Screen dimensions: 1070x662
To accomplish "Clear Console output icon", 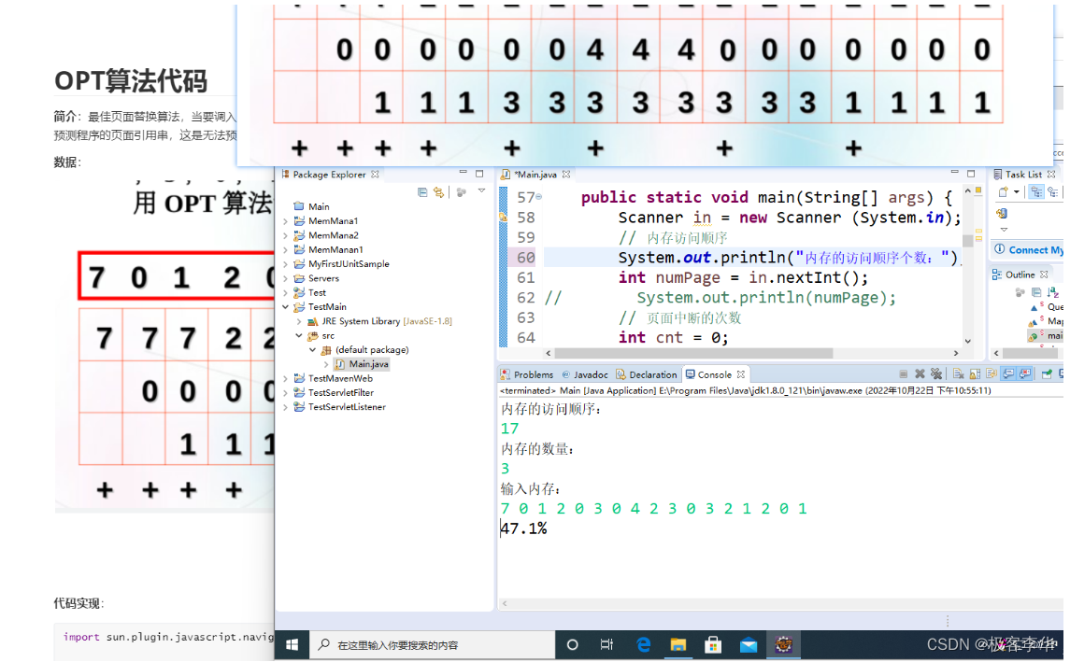I will coord(958,374).
